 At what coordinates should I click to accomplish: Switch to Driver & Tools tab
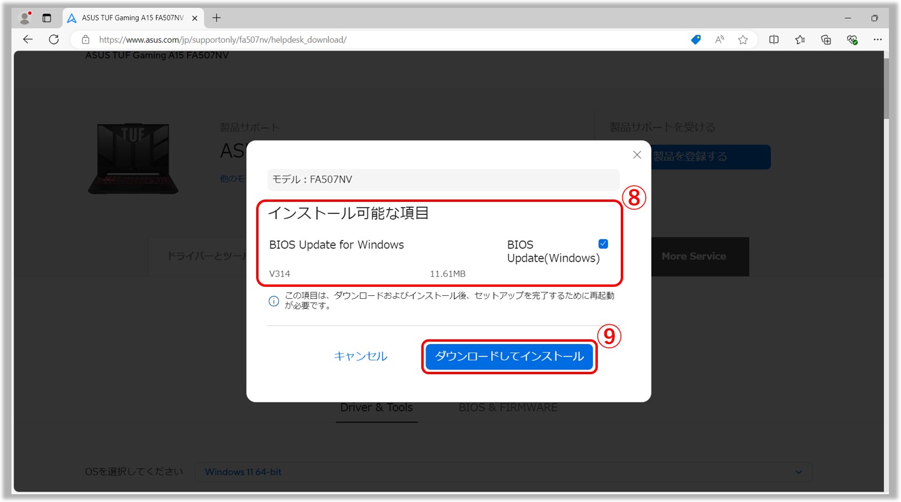(x=377, y=408)
